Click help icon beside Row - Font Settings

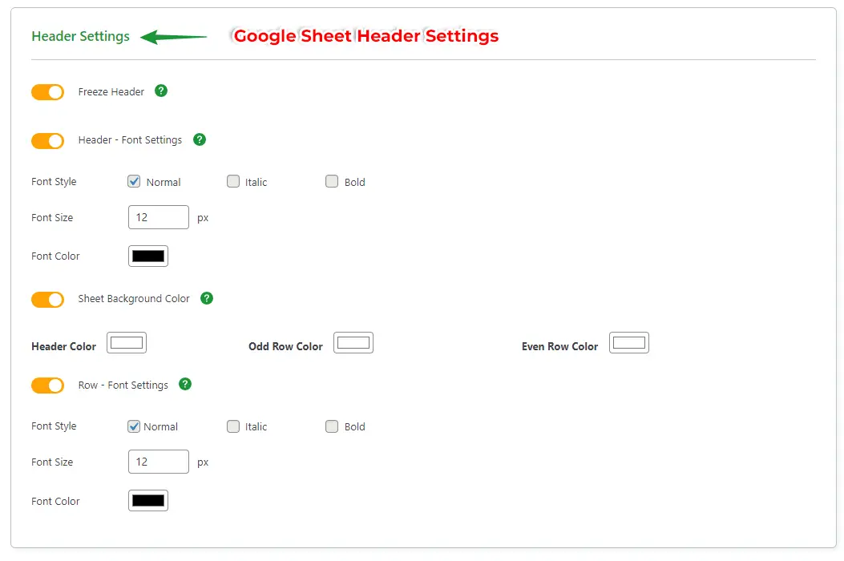(x=185, y=384)
